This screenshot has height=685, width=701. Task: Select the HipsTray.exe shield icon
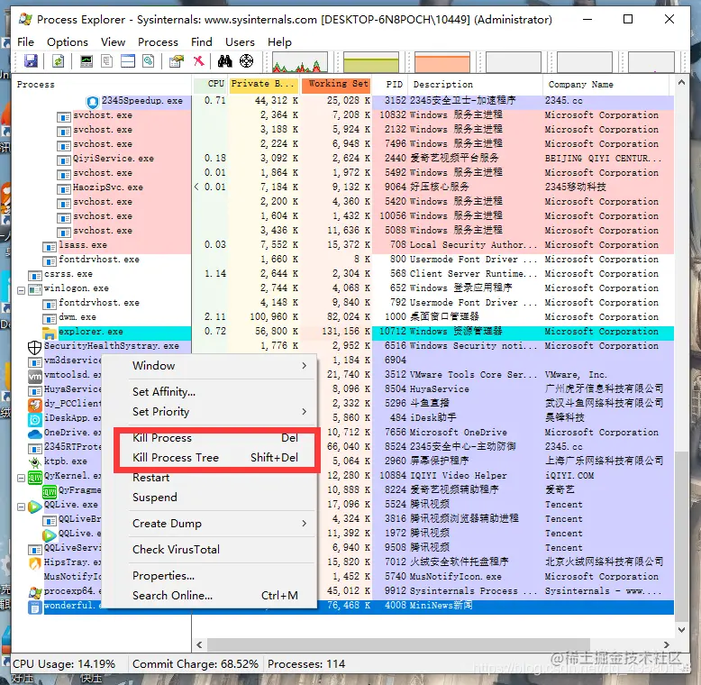pyautogui.click(x=35, y=563)
